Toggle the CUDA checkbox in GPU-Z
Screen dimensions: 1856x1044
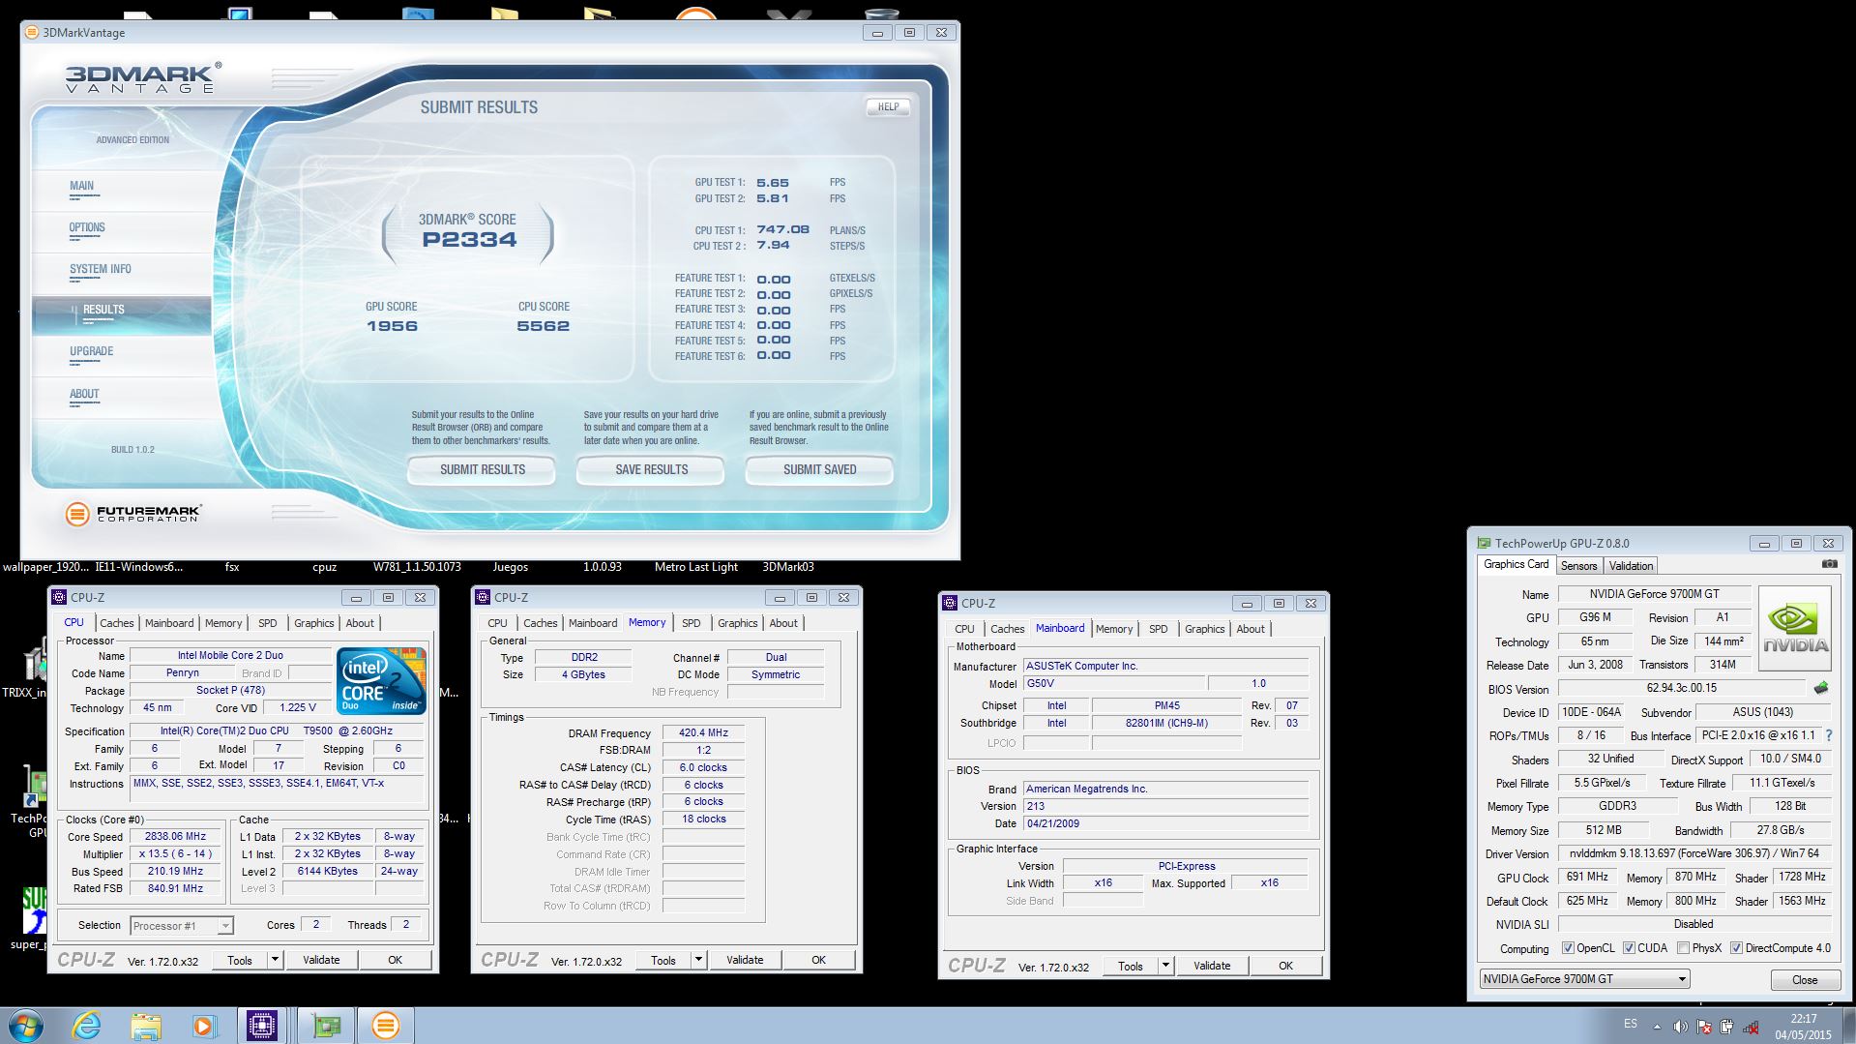1629,948
